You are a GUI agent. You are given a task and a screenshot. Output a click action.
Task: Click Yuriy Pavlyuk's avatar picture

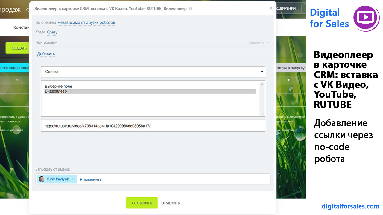point(42,179)
